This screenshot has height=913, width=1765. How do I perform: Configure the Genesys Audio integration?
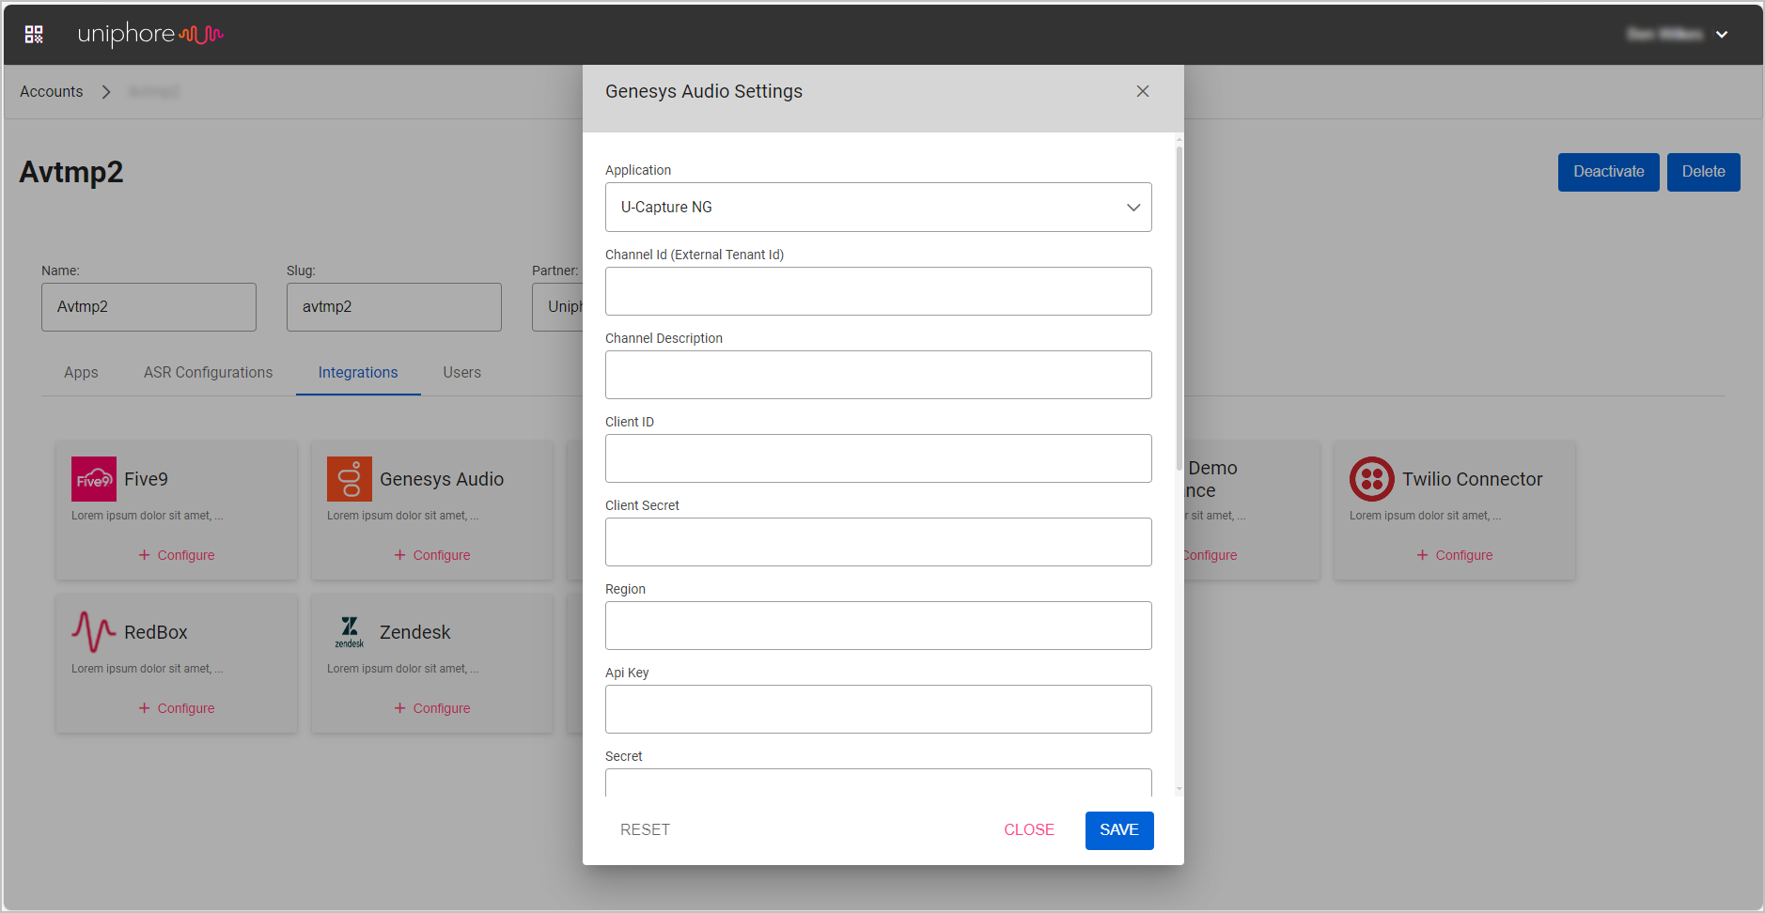coord(432,555)
